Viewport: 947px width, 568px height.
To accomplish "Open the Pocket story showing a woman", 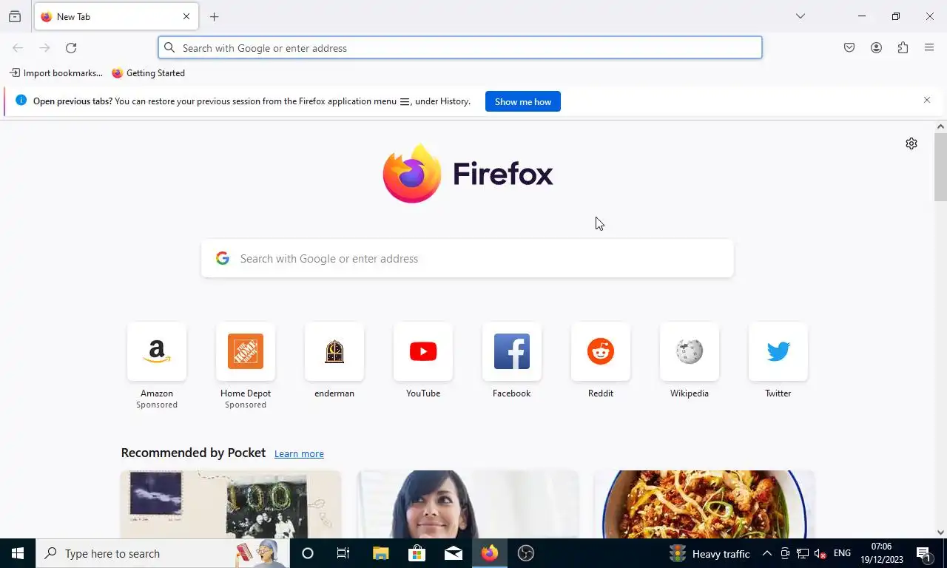I will (468, 504).
